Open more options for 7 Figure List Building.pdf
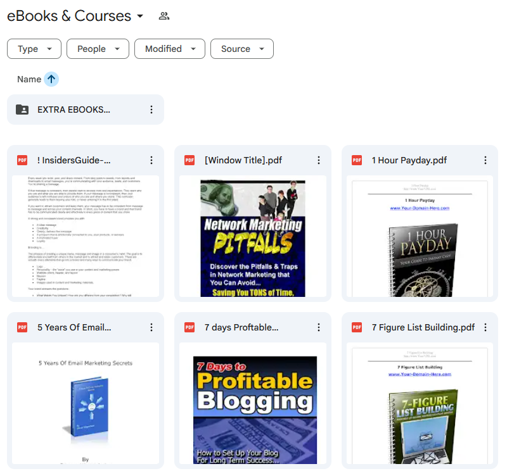This screenshot has height=471, width=507. (485, 327)
